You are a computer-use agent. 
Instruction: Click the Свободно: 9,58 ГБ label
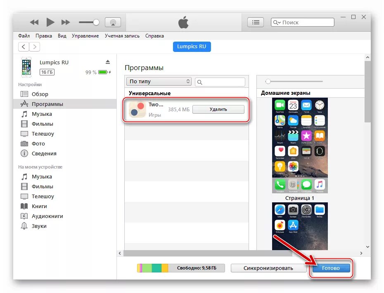[197, 268]
